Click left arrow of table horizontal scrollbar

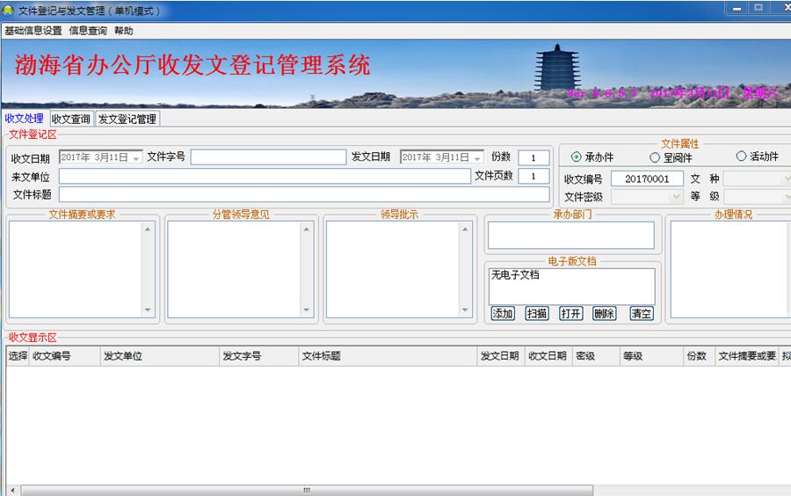tap(12, 490)
